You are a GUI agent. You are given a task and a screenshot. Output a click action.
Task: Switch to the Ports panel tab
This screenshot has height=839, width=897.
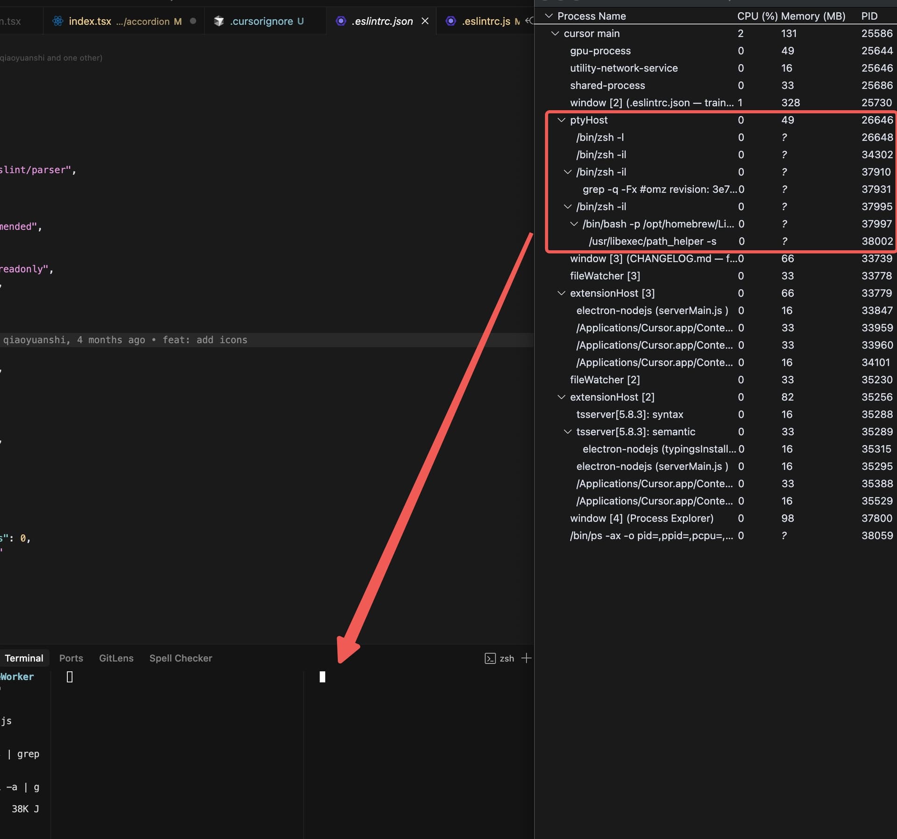(x=71, y=658)
